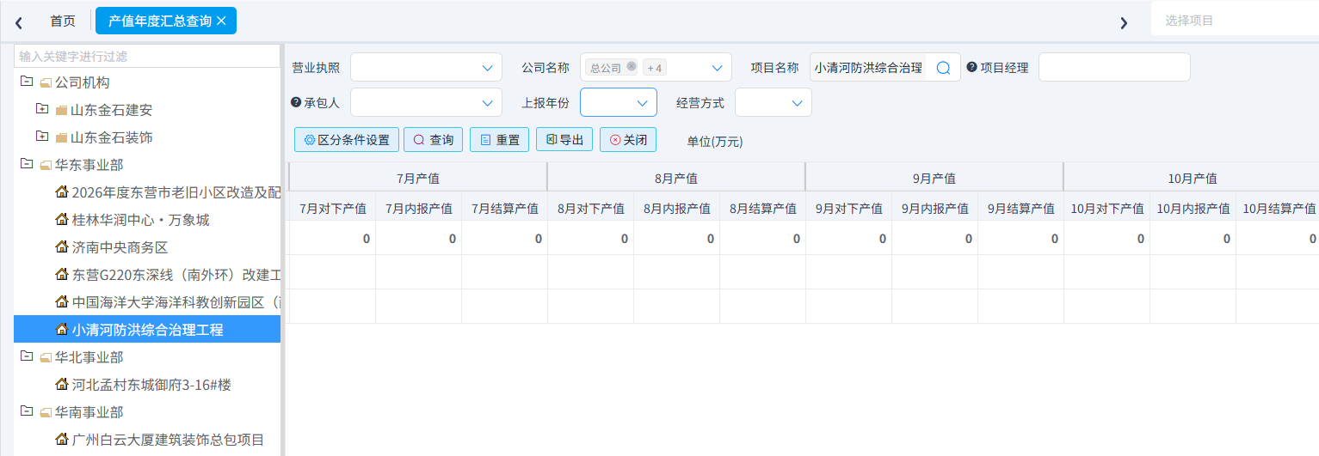Select 2026年度东营市老旧小区改造 tree item

click(x=147, y=192)
